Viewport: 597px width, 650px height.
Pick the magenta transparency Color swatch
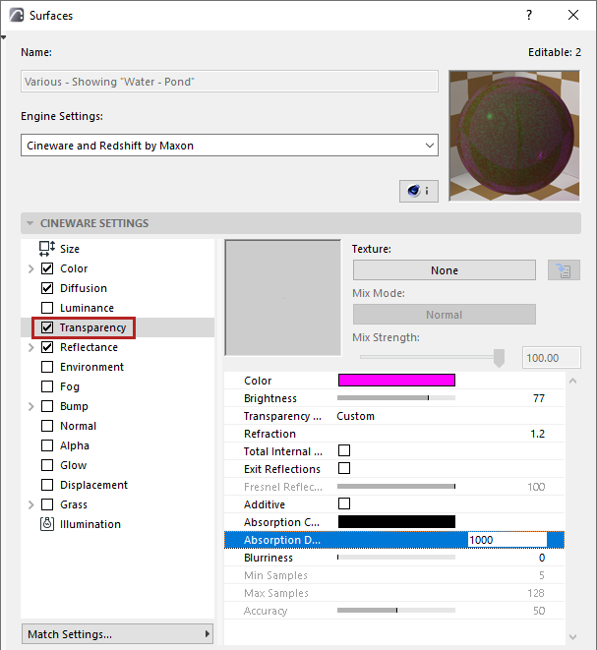click(x=396, y=381)
